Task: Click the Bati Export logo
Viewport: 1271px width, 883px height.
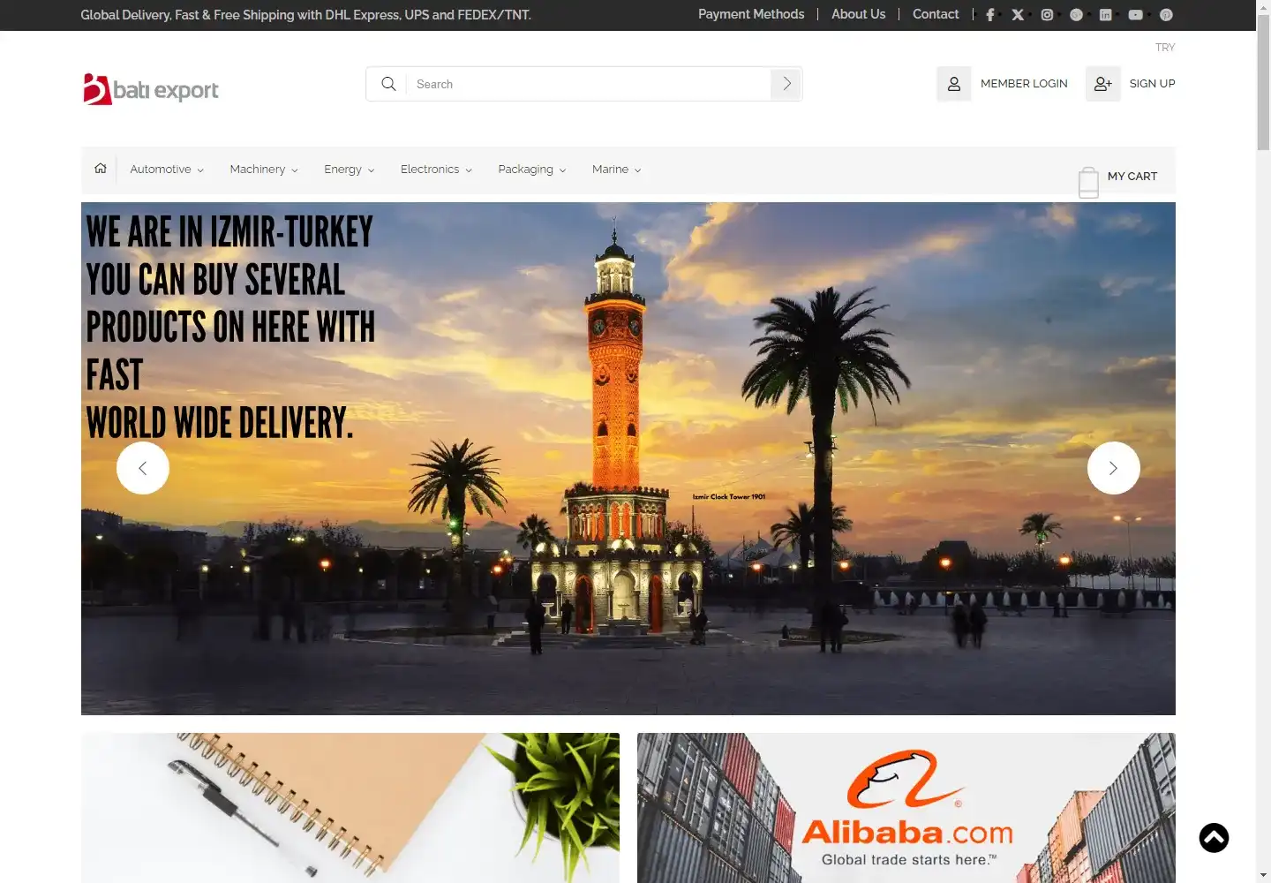Action: click(x=151, y=89)
